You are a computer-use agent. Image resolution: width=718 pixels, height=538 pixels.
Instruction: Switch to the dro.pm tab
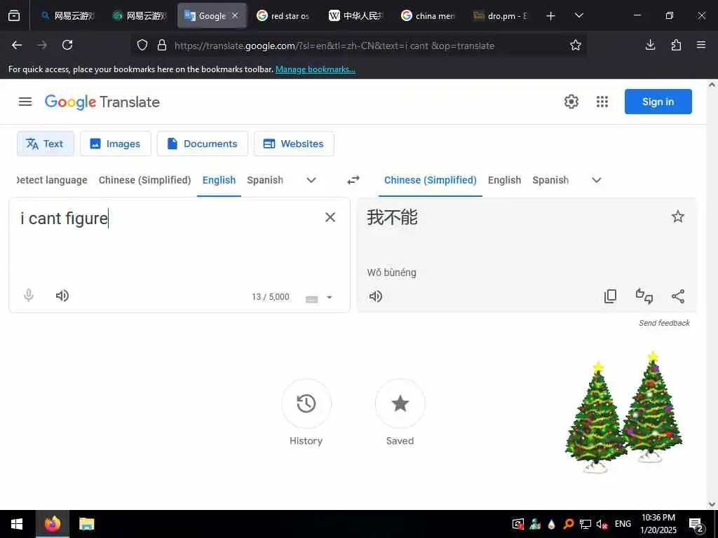coord(501,16)
